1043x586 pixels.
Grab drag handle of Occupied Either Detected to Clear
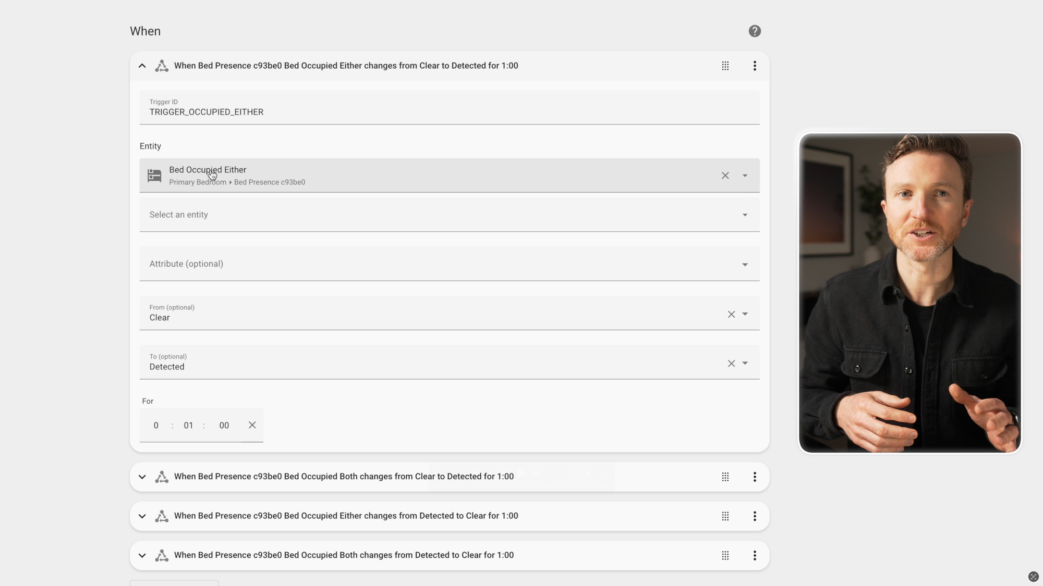click(725, 516)
